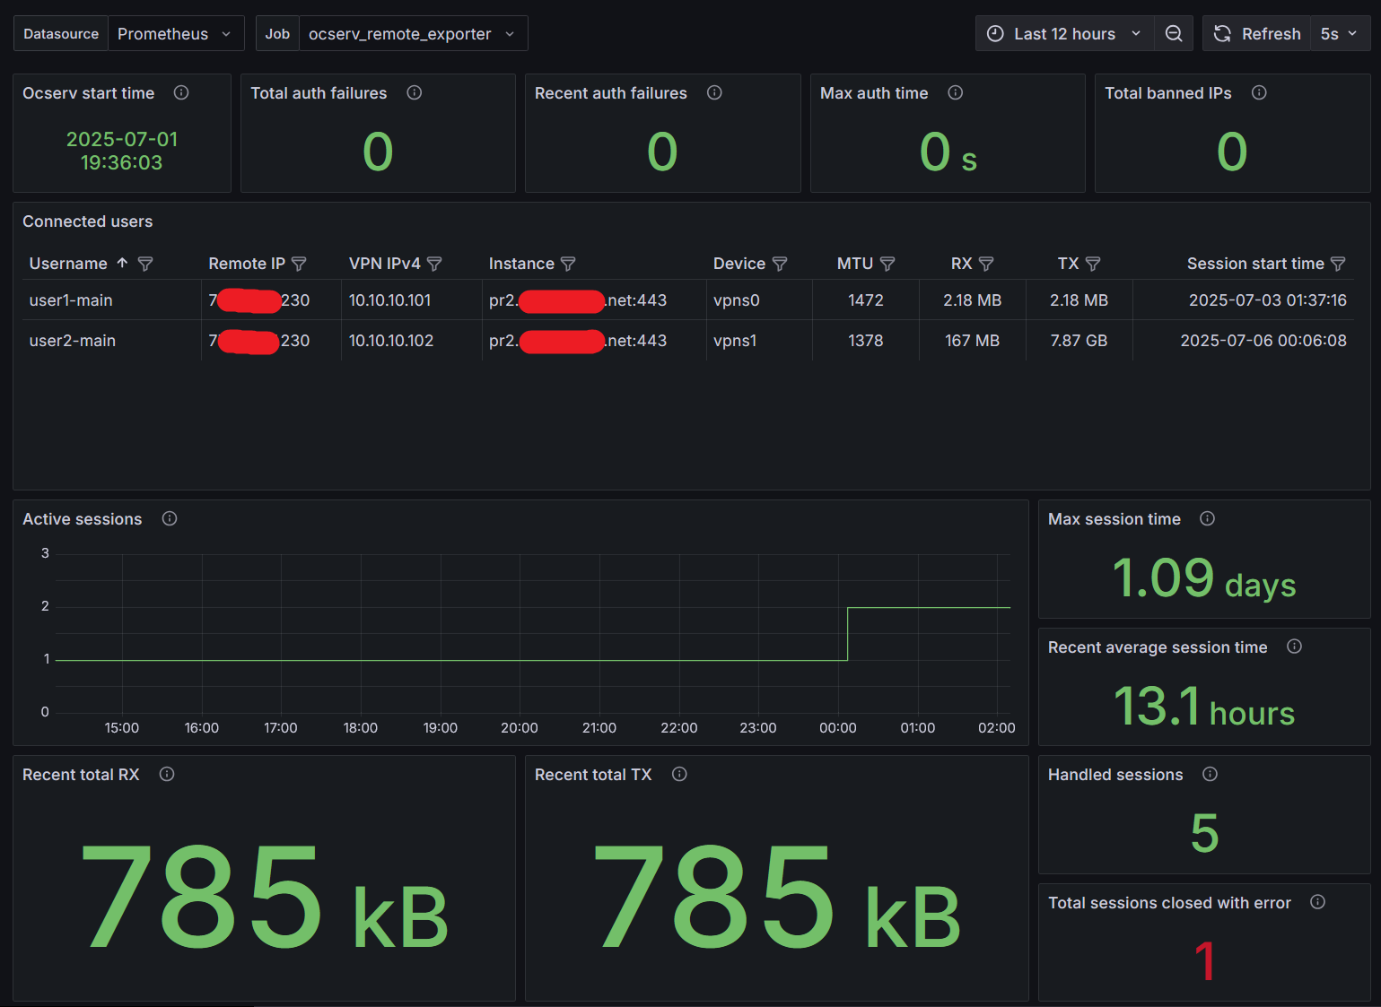This screenshot has height=1007, width=1381.
Task: Click the Username column filter icon
Action: 145,264
